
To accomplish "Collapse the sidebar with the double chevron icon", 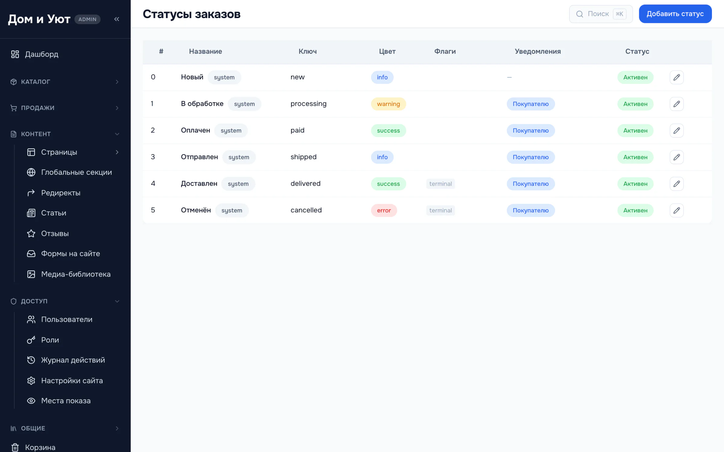I will [117, 19].
